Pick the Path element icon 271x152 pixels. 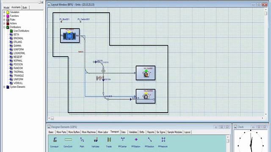82,140
